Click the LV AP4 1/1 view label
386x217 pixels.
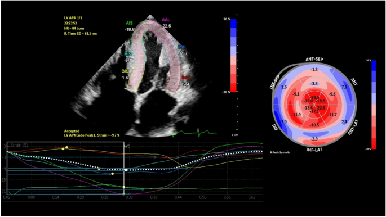(73, 18)
